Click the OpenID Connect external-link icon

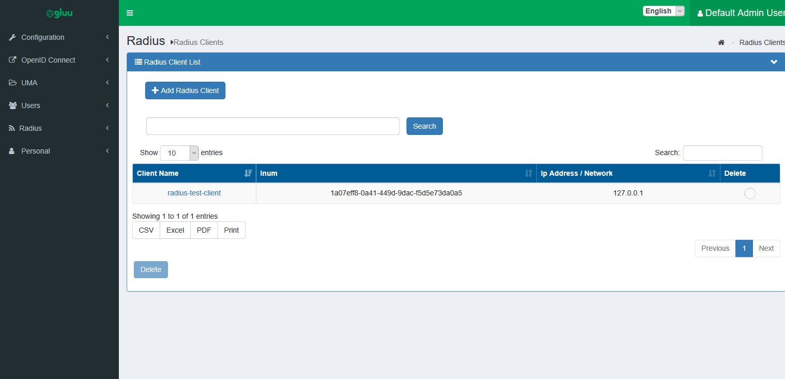pyautogui.click(x=12, y=60)
